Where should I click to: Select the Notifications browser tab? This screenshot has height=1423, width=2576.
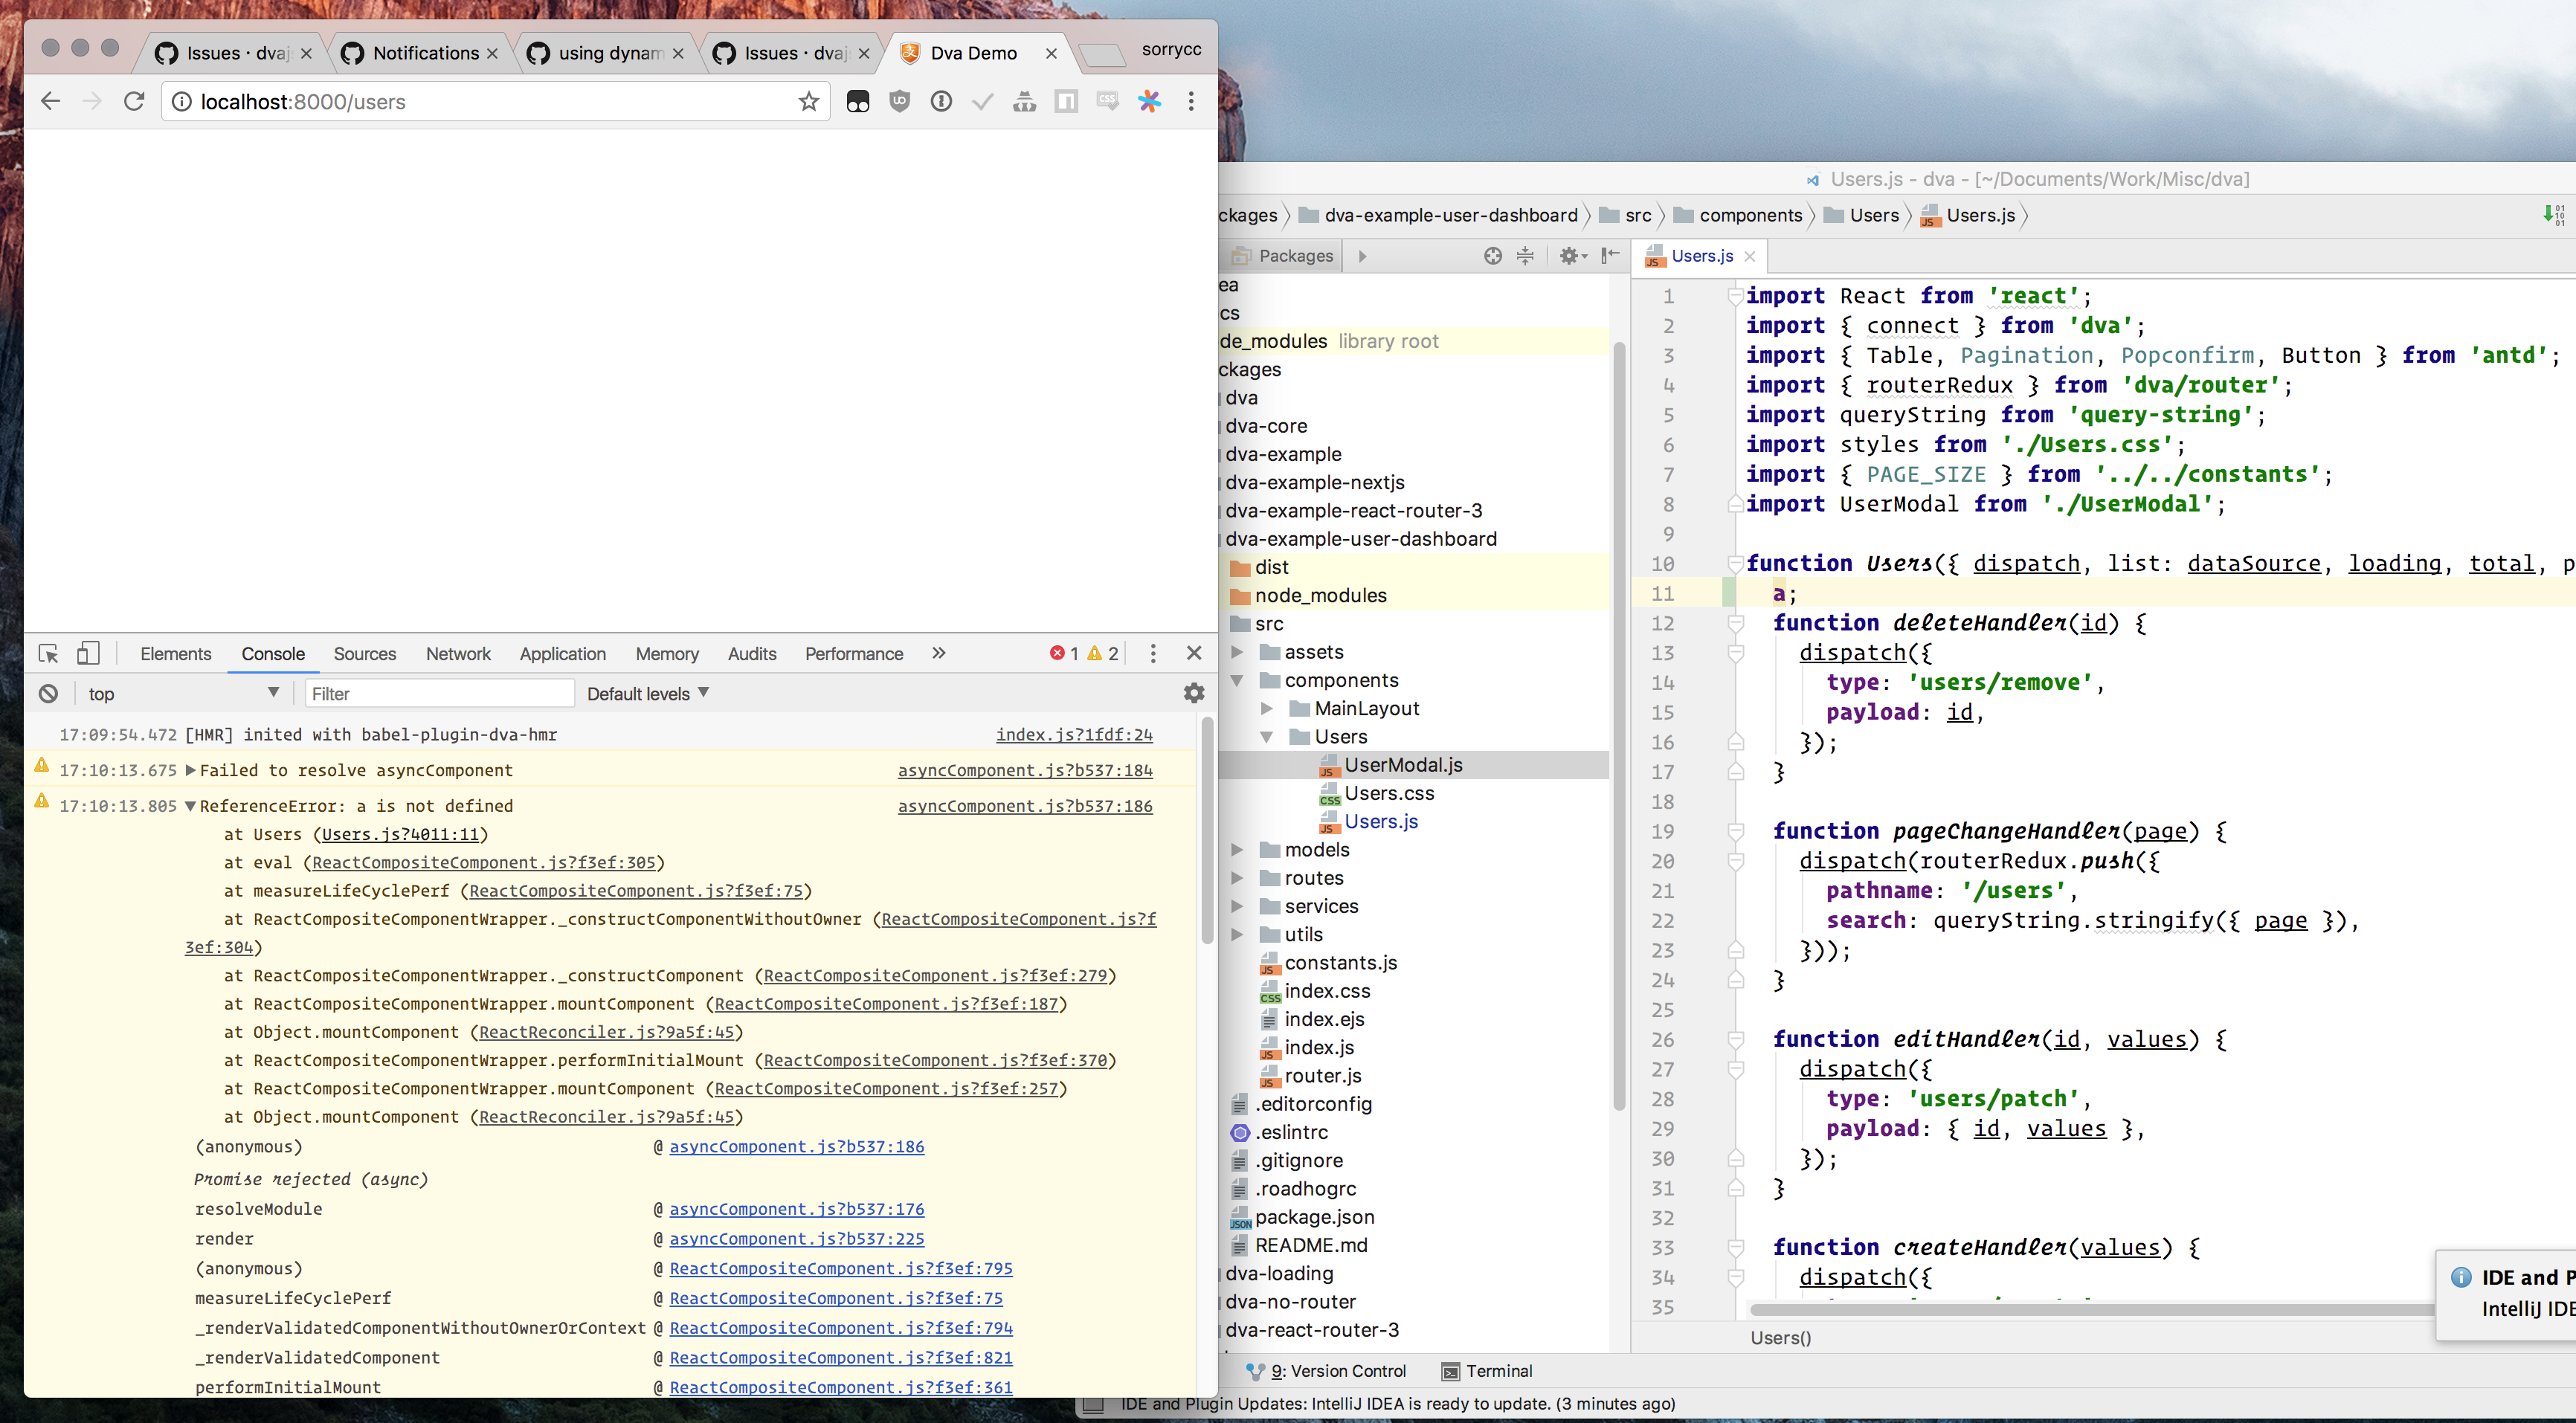(x=419, y=53)
